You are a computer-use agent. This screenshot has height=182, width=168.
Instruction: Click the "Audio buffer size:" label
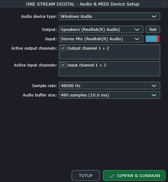click(40, 95)
